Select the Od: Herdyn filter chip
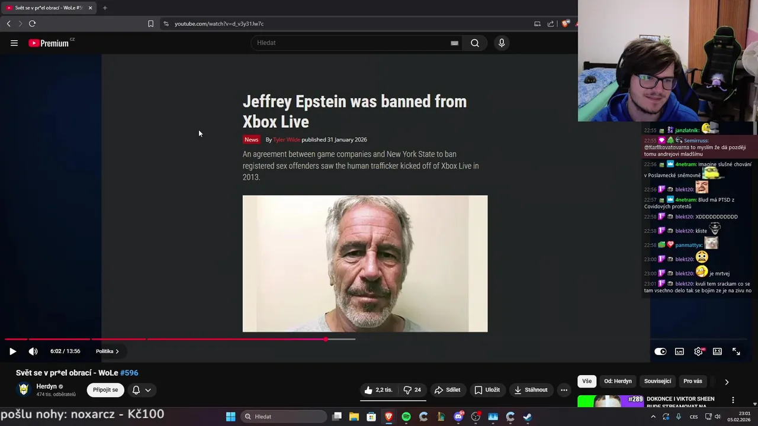This screenshot has width=758, height=426. tap(618, 382)
